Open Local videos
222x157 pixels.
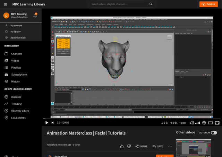[18, 118]
